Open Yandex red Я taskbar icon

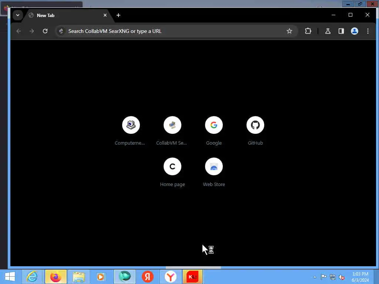(x=148, y=277)
